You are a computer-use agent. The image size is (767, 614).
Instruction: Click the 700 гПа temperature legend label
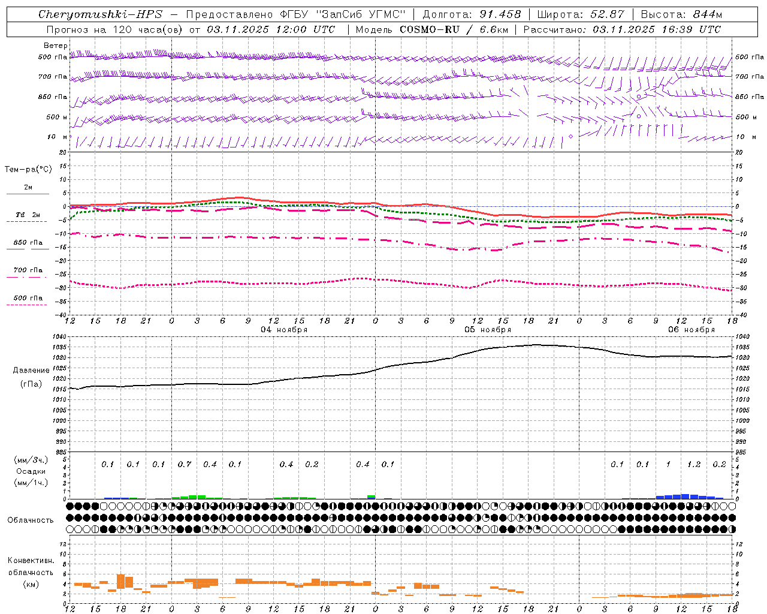pos(28,270)
